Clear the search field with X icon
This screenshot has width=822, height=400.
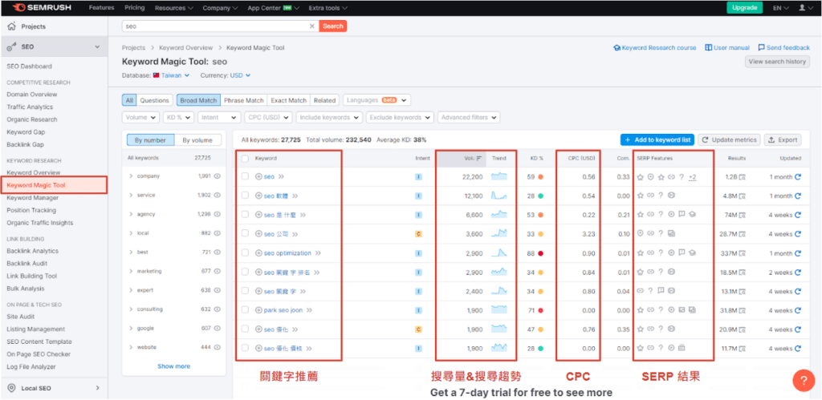[312, 26]
